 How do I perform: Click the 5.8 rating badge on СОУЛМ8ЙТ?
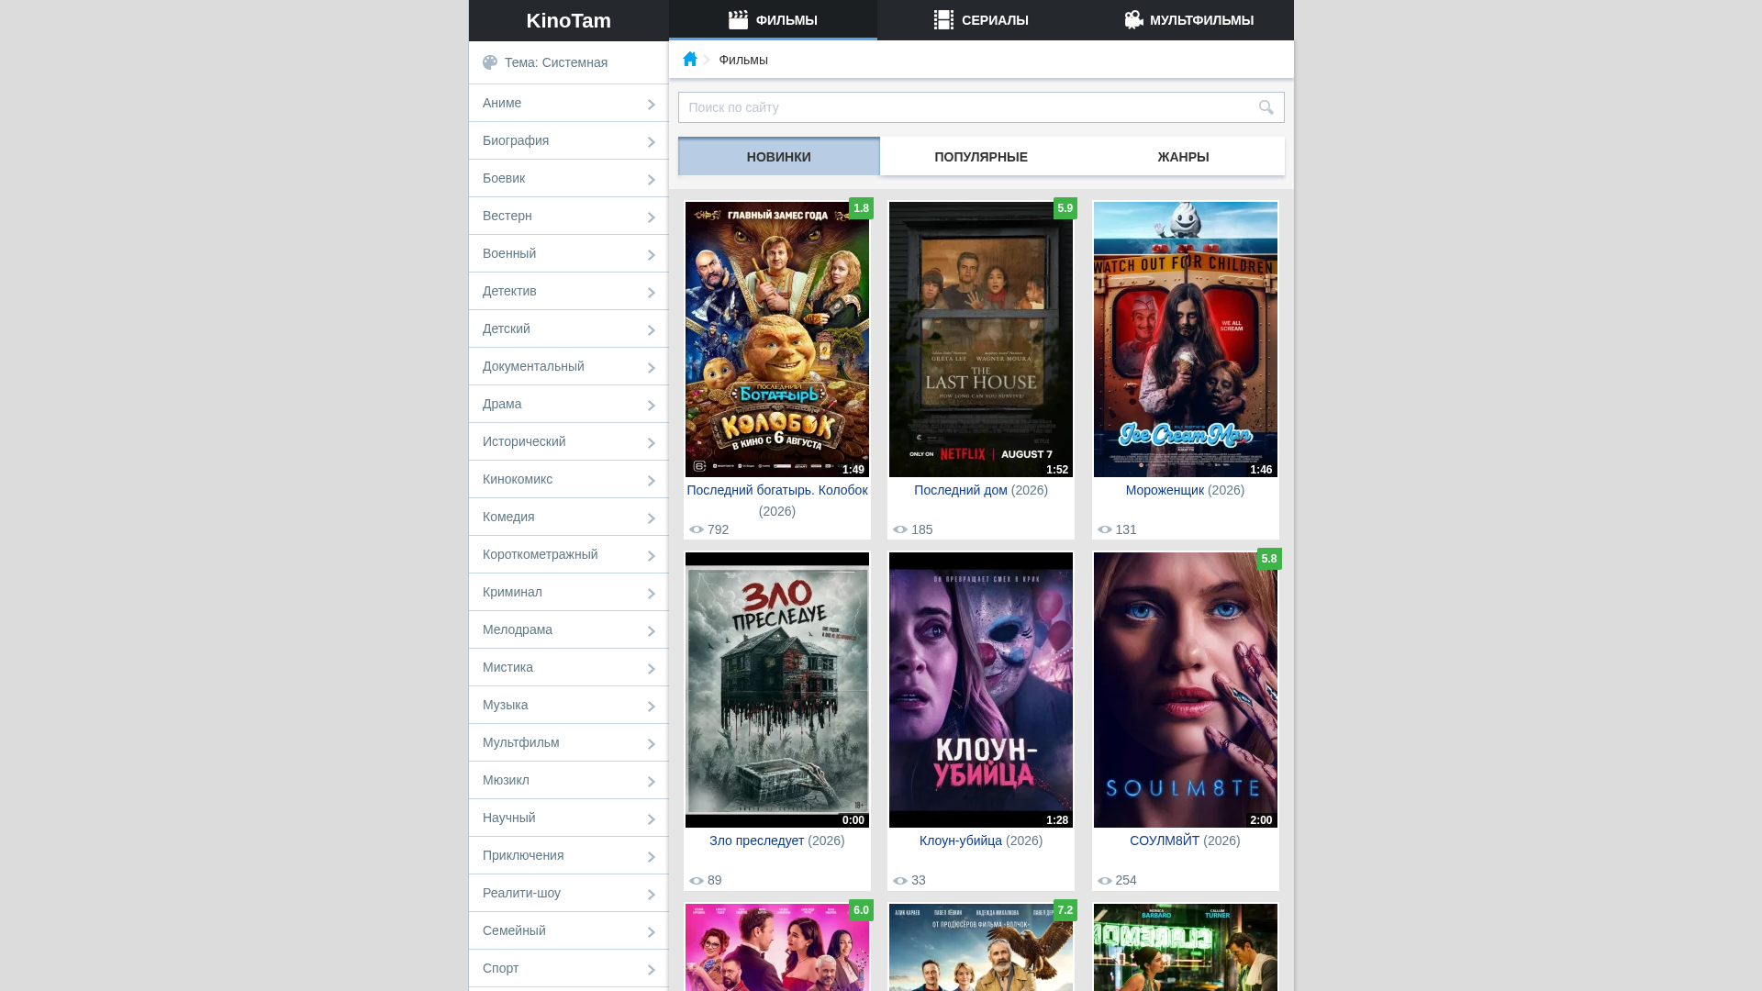click(x=1269, y=559)
